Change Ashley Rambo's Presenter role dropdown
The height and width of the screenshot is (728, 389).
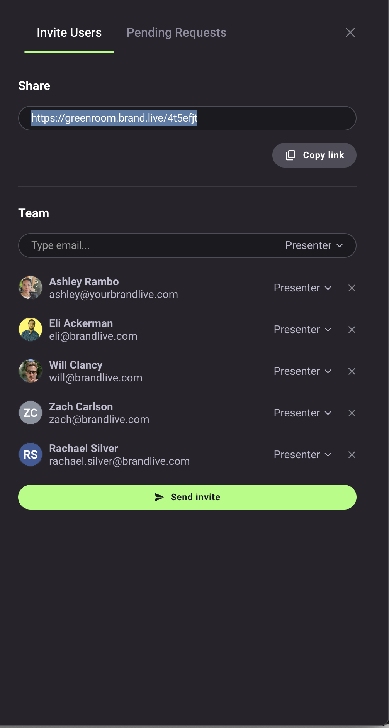click(302, 288)
